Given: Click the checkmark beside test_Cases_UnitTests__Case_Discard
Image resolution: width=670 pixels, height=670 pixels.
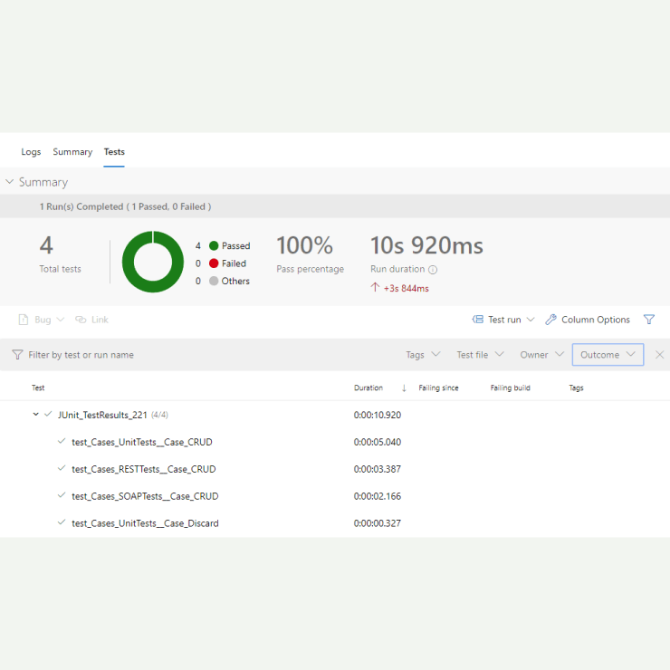Looking at the screenshot, I should coord(62,522).
